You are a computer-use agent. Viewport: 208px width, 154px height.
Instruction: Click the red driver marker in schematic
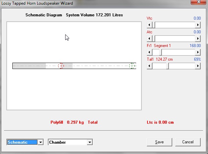coord(61,66)
